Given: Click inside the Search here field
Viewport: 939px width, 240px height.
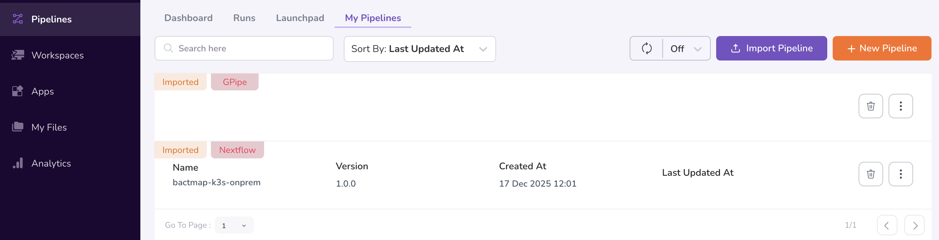Looking at the screenshot, I should pos(244,48).
